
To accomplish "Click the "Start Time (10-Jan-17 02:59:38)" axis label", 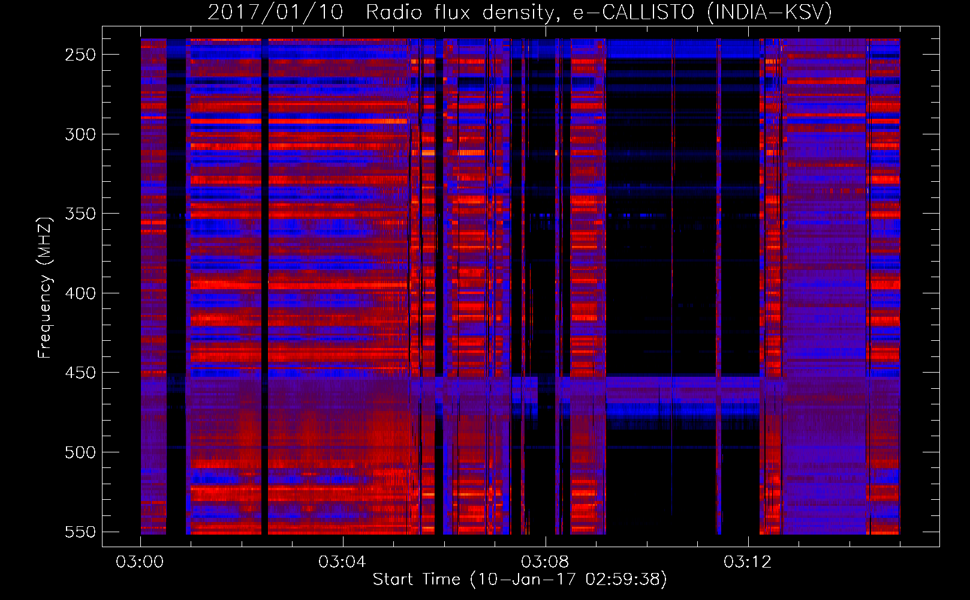I will point(520,580).
